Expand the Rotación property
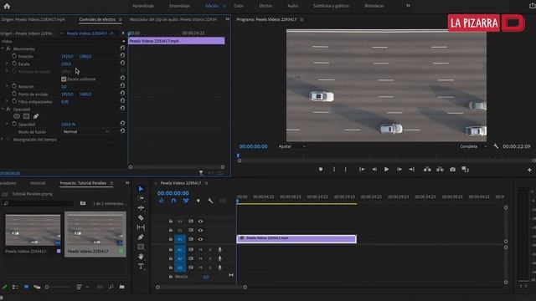 click(7, 86)
